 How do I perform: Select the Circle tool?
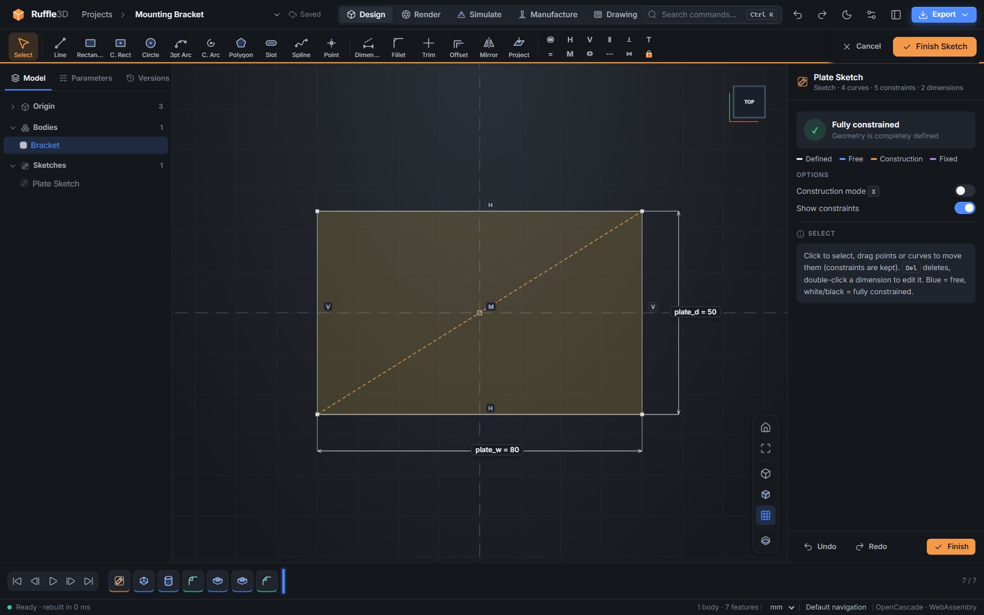151,47
